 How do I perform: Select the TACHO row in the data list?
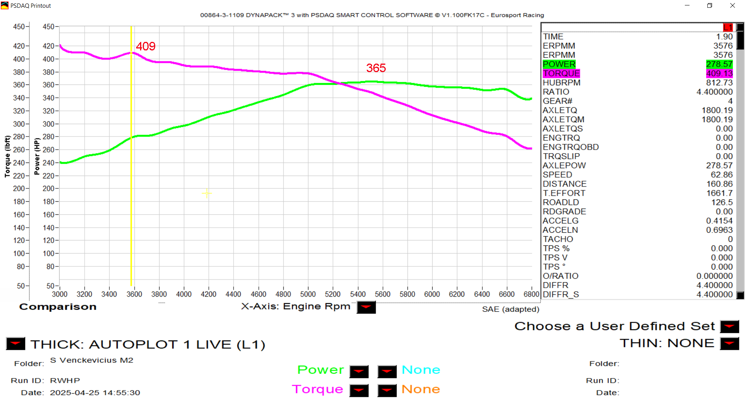(x=638, y=239)
